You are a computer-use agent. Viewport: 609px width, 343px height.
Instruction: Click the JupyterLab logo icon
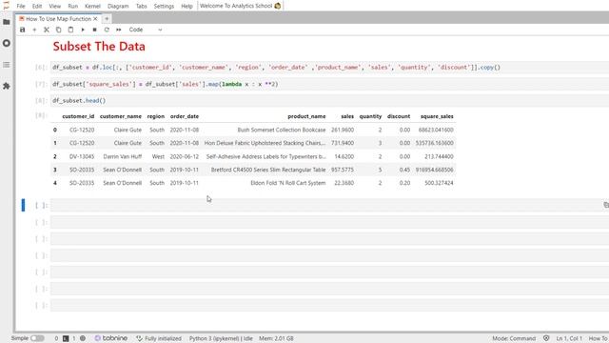(7, 6)
